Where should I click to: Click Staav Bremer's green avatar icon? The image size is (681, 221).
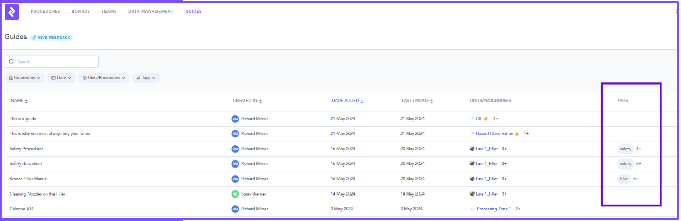(x=235, y=194)
